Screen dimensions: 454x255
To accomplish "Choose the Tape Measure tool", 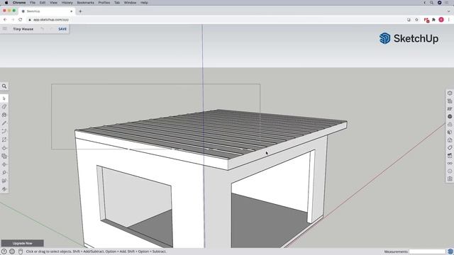I will pyautogui.click(x=4, y=173).
